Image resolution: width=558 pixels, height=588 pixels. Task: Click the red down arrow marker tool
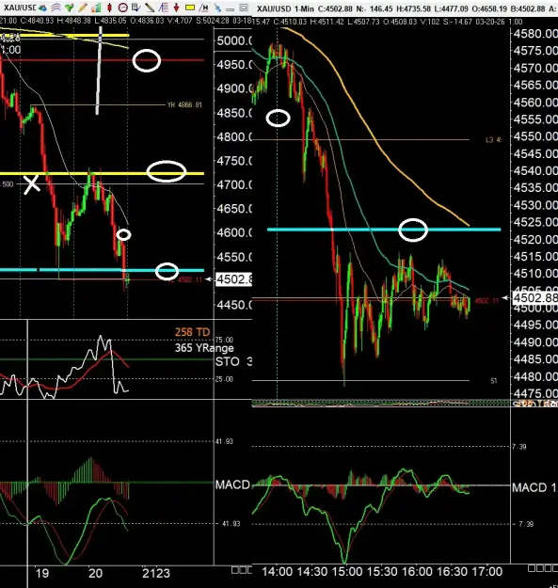[x=176, y=8]
